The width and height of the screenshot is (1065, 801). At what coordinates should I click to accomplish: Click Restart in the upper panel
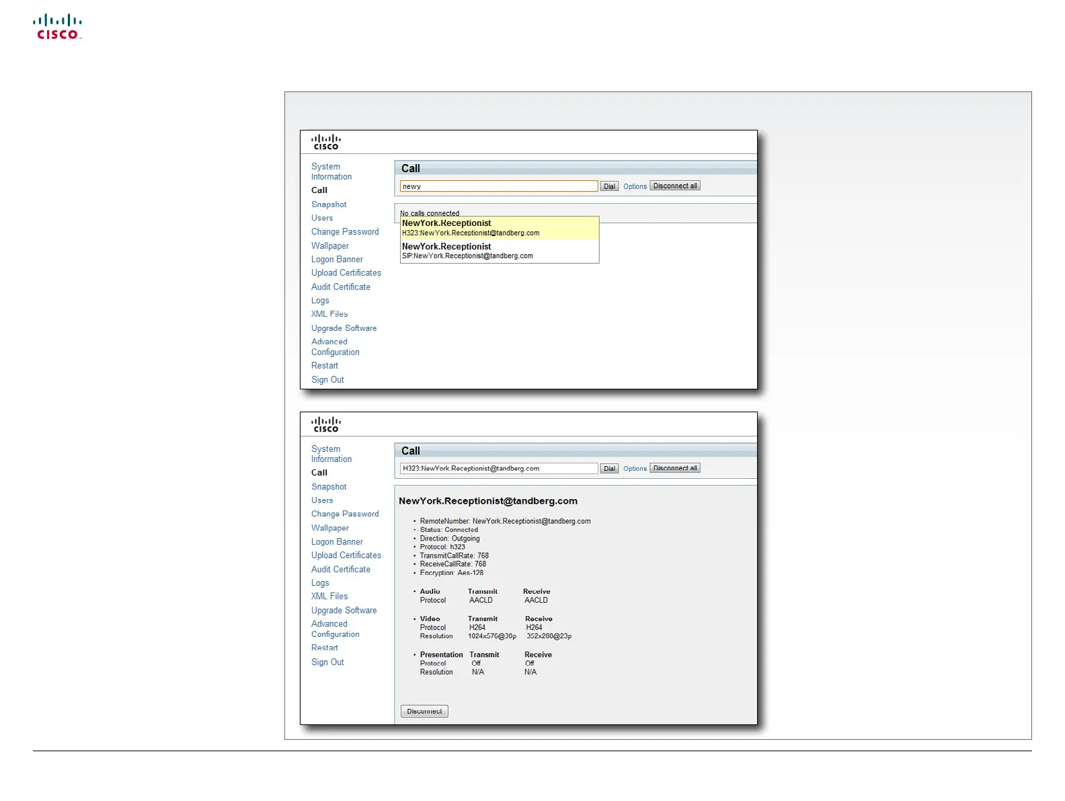[325, 366]
